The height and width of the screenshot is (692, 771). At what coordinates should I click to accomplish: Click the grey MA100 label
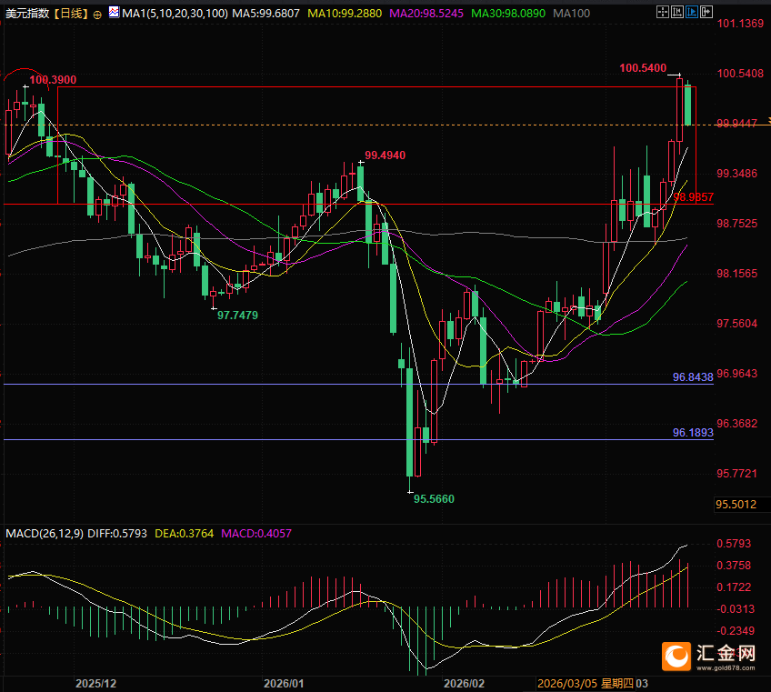[x=571, y=14]
